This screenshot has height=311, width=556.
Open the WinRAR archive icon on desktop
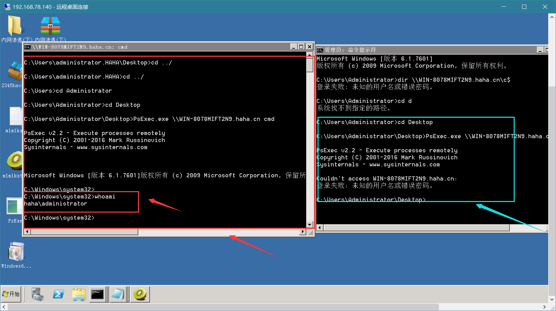coord(50,26)
